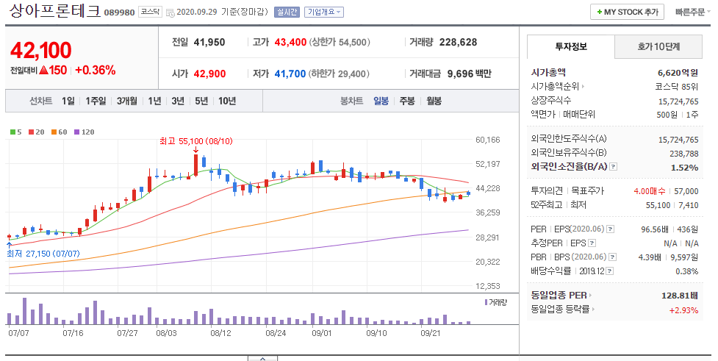The image size is (718, 361).
Task: Open the 기업개요 dropdown
Action: tap(324, 12)
